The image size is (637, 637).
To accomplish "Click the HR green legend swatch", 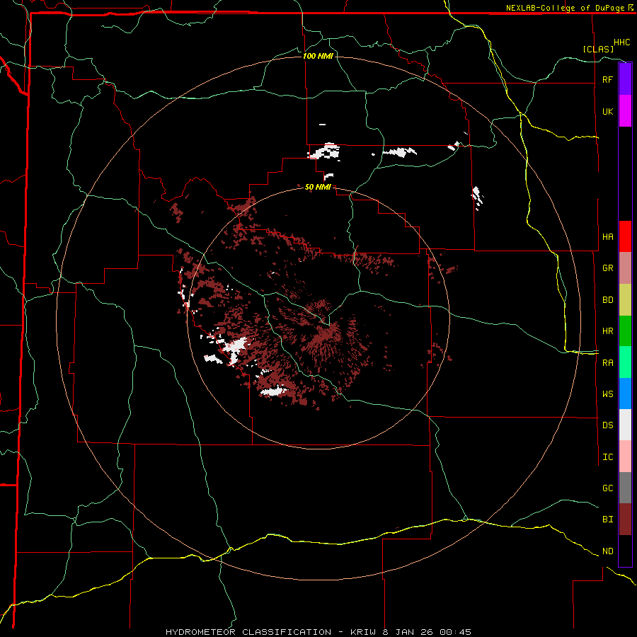I will tap(625, 331).
